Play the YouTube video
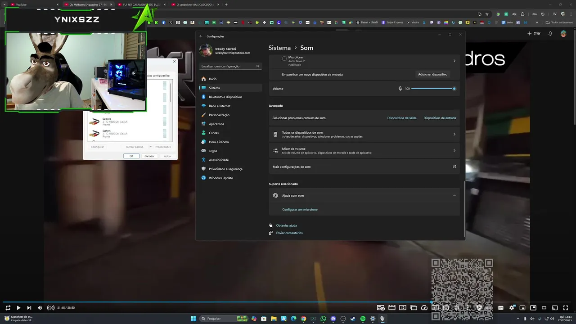This screenshot has width=576, height=324. pyautogui.click(x=18, y=308)
